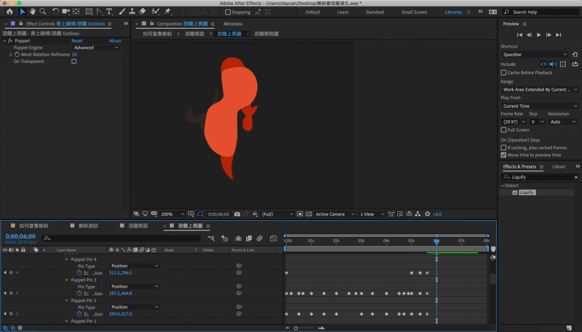Open the Graph Editor icon in timeline
Screen dimensions: 582x332
point(273,238)
